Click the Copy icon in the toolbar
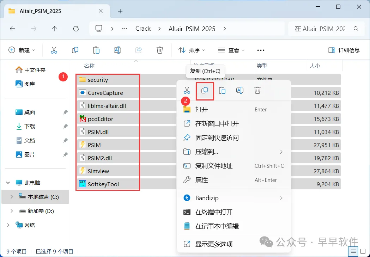This screenshot has width=370, height=257. point(75,50)
